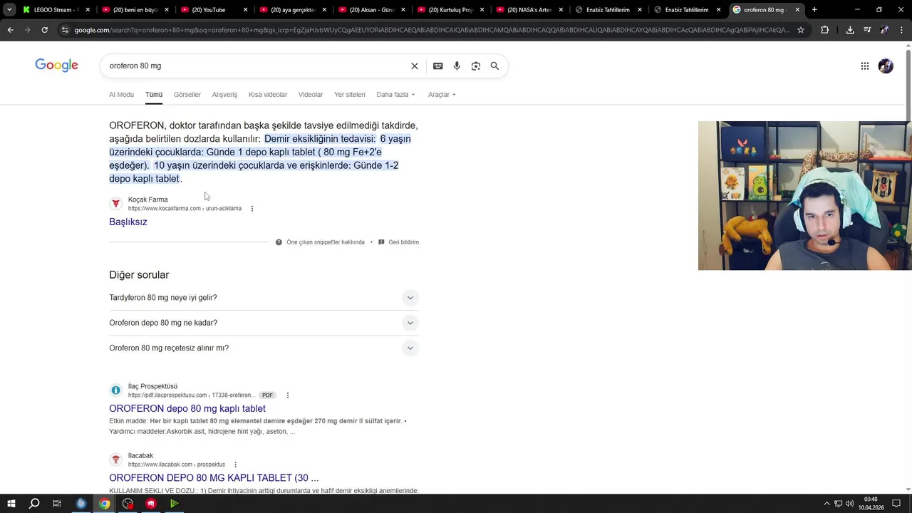
Task: Open the Google account profile picture
Action: (x=886, y=66)
